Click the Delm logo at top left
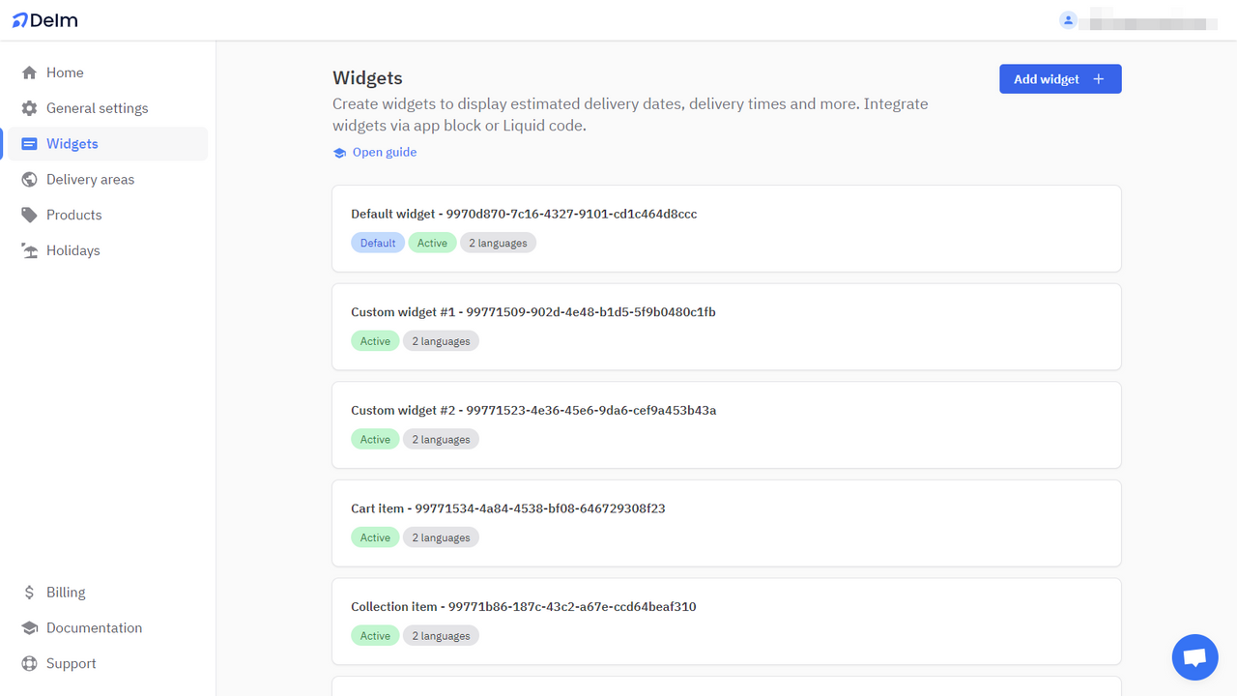This screenshot has height=696, width=1237. (44, 19)
